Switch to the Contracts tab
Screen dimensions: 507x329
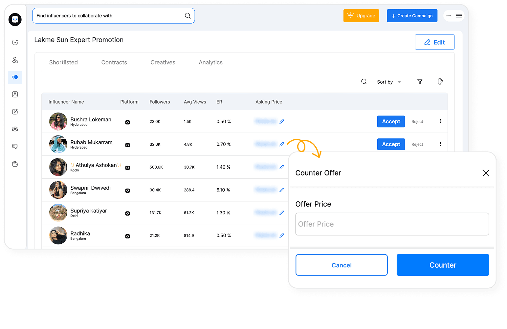(114, 62)
